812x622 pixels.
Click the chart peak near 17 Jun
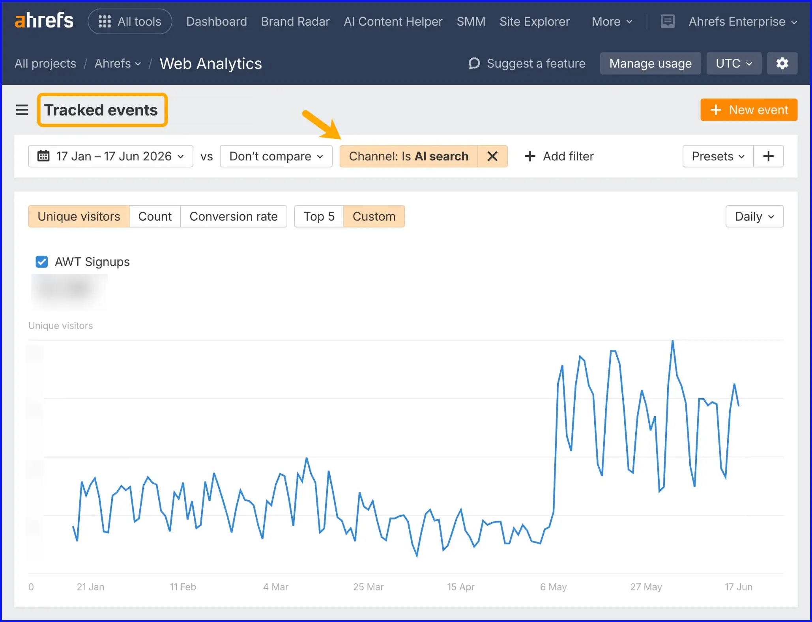click(734, 384)
